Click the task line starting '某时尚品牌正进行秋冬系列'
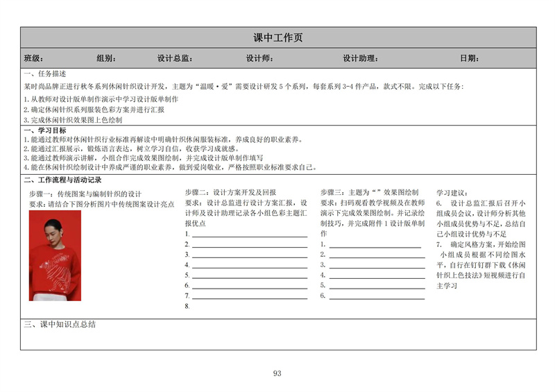Image resolution: width=555 pixels, height=392 pixels. [244, 87]
